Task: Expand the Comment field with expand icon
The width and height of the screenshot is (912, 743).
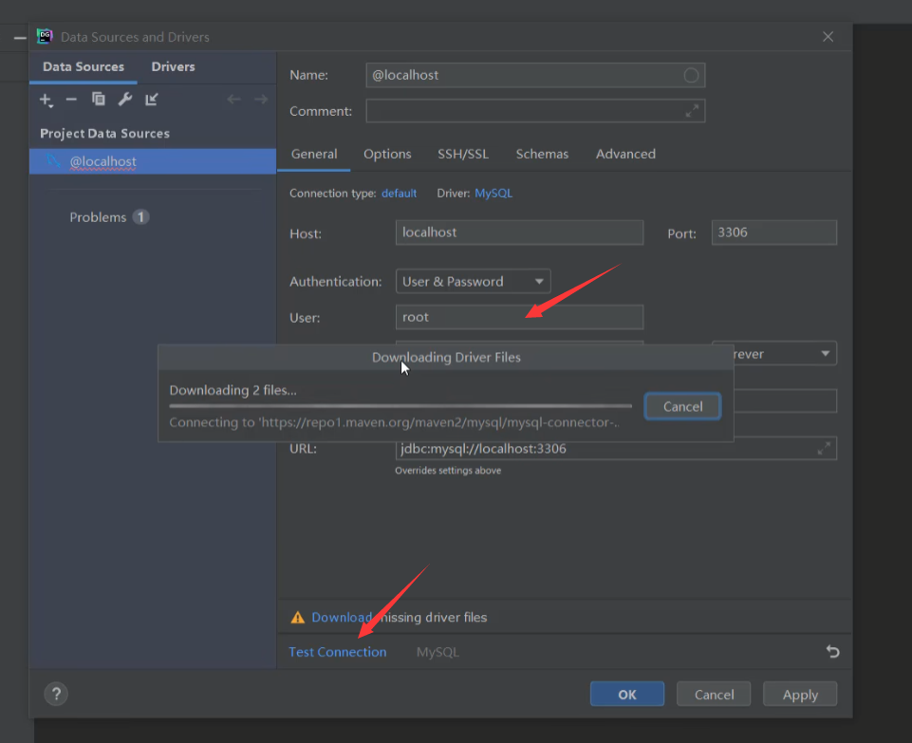Action: [692, 110]
